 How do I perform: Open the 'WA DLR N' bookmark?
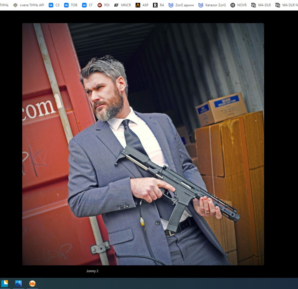click(286, 5)
